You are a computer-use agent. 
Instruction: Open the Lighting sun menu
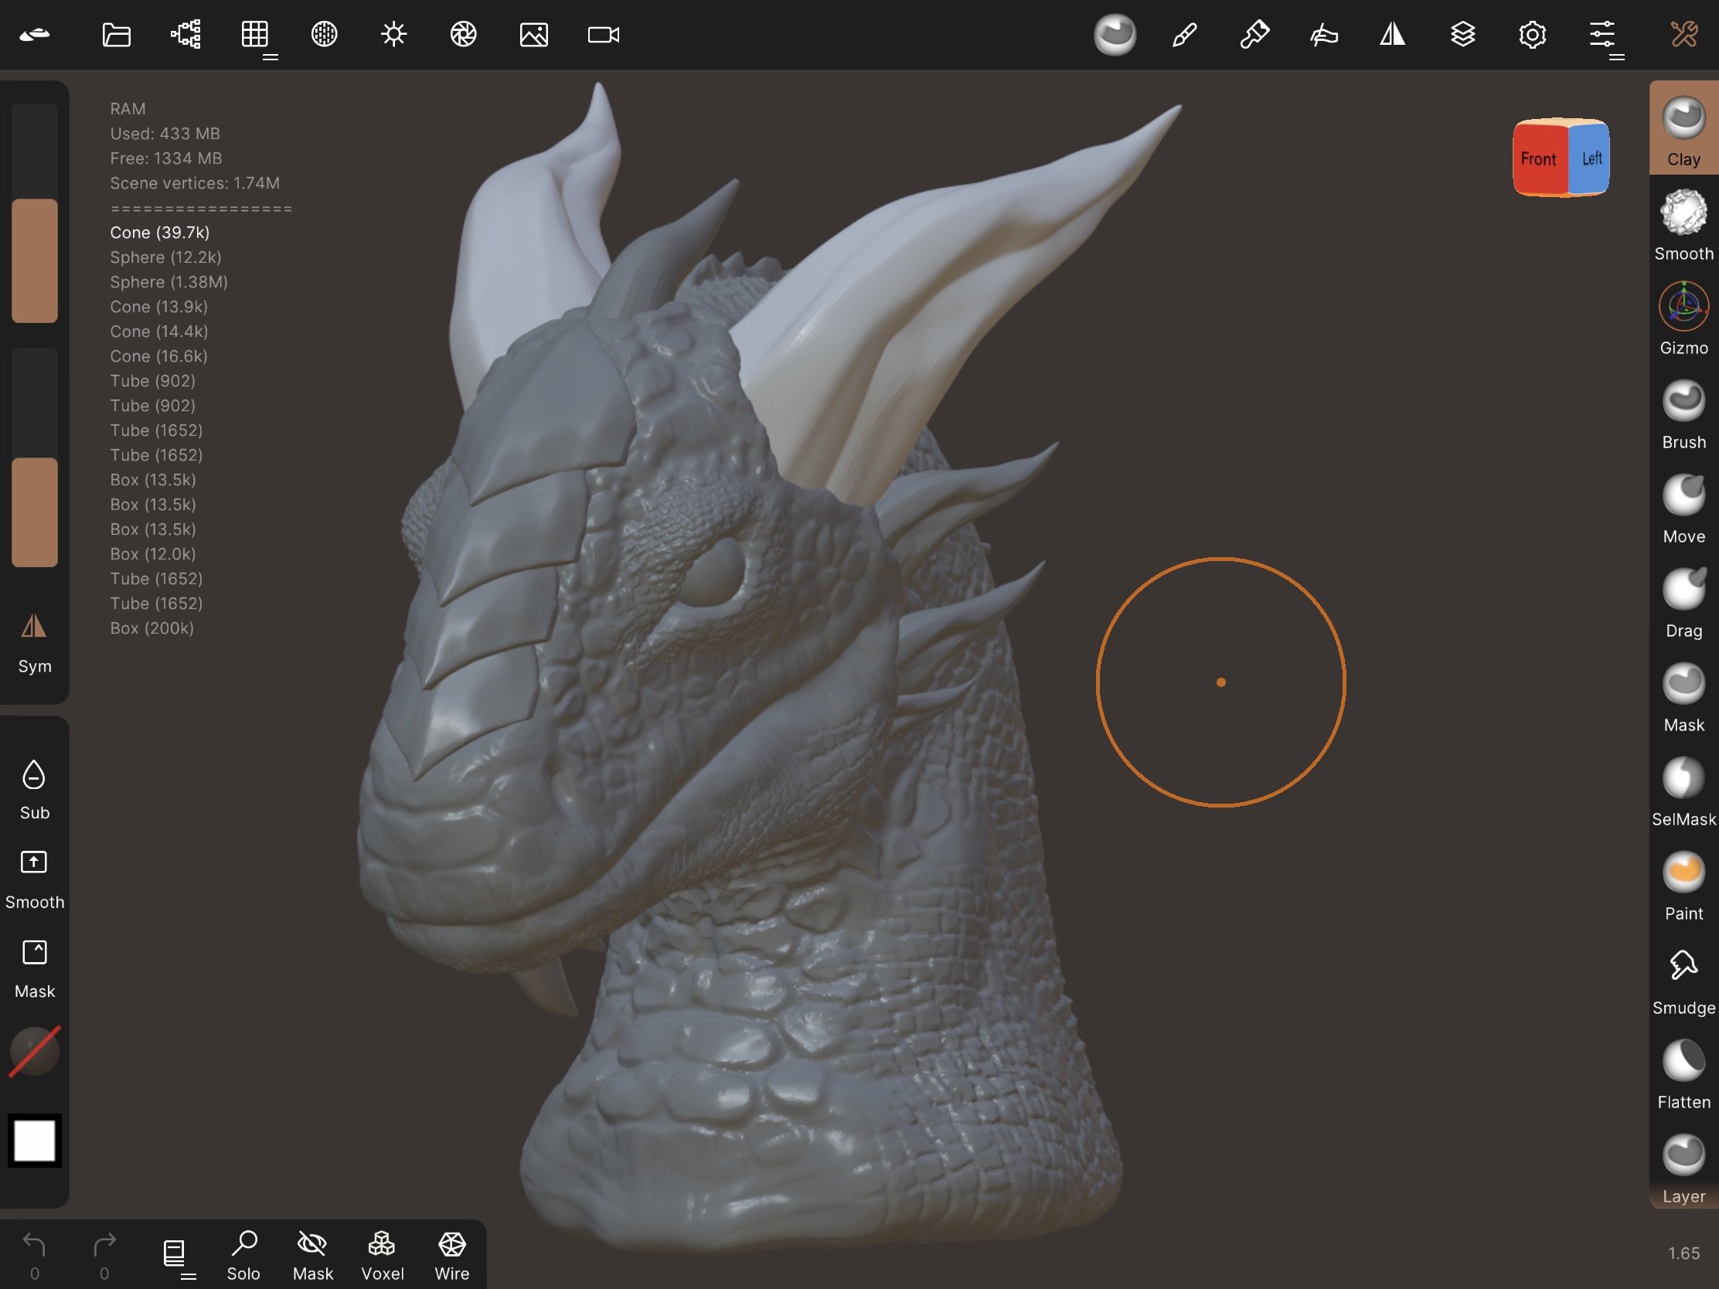pyautogui.click(x=394, y=34)
